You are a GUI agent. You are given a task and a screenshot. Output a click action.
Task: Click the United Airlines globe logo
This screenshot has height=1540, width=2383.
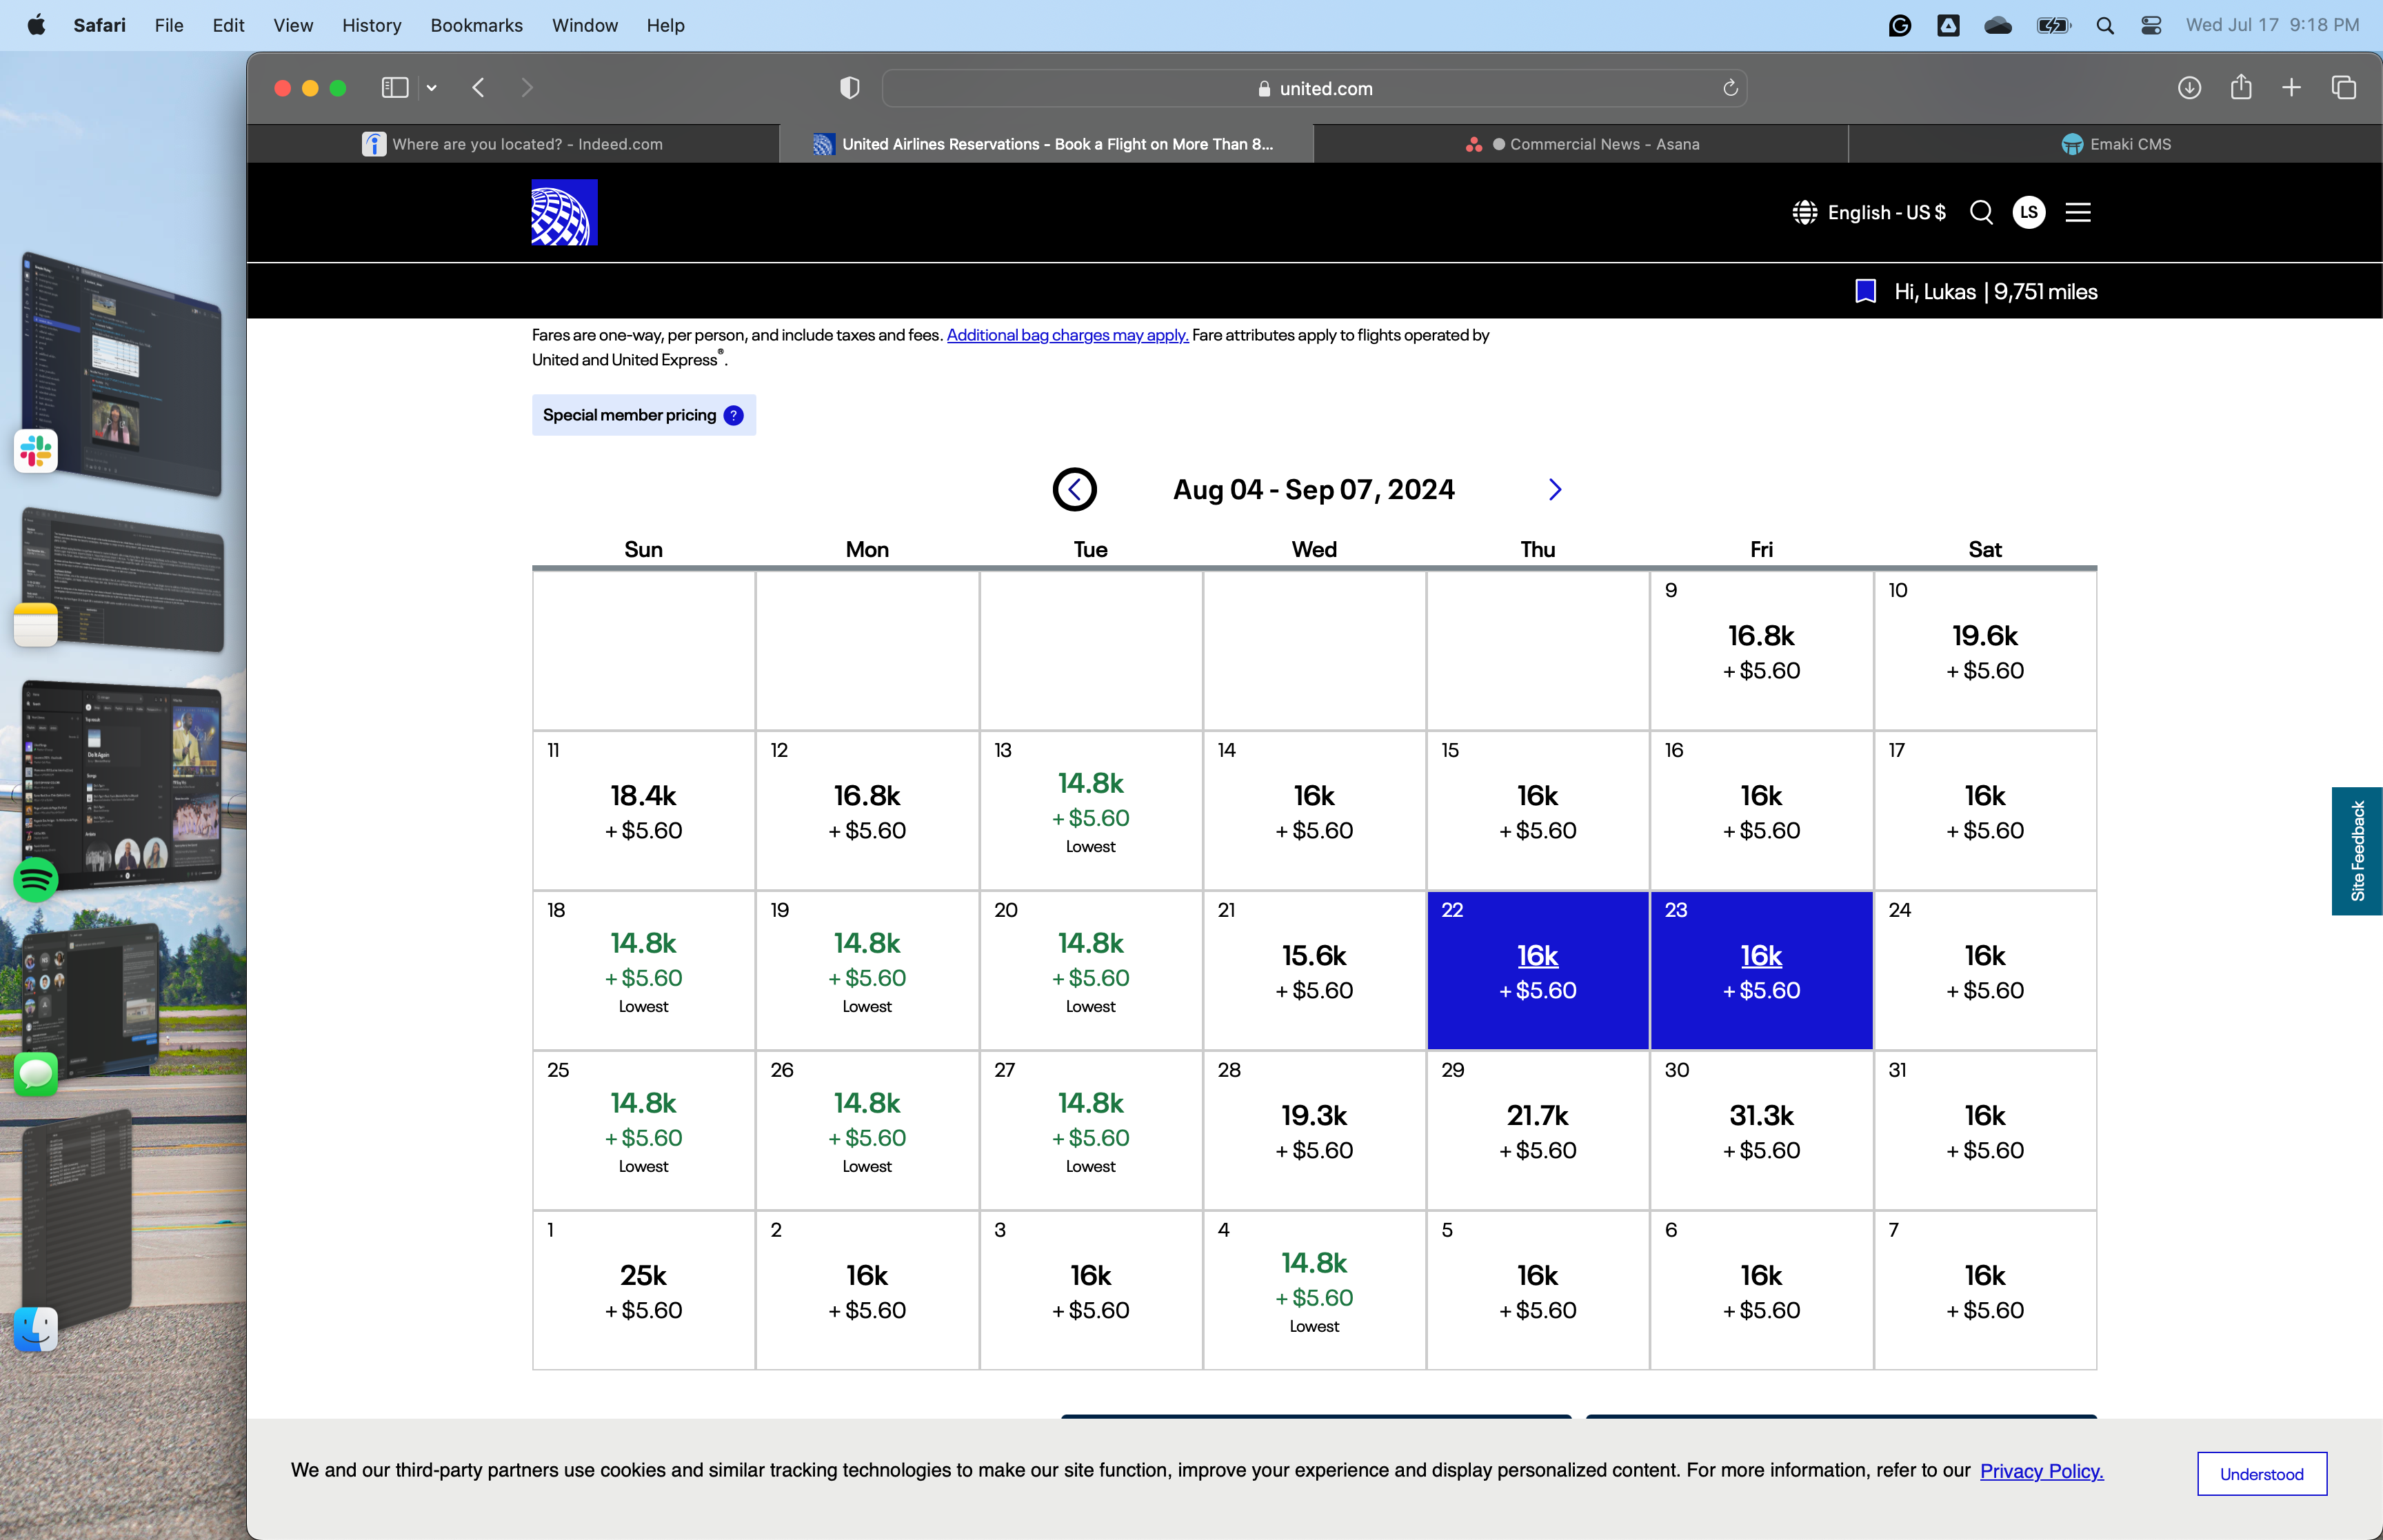[x=564, y=212]
